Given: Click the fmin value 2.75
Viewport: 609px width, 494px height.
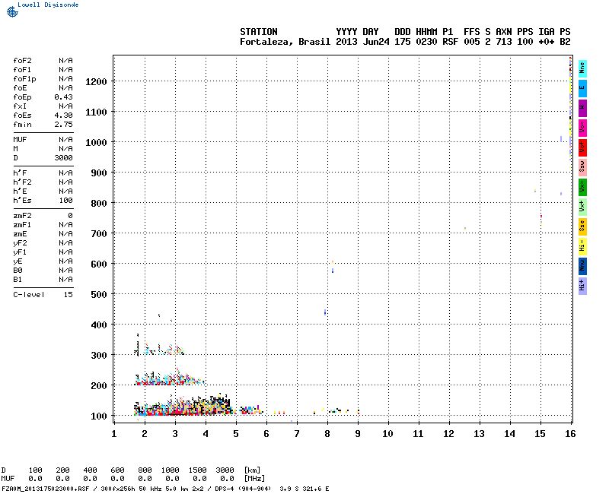Looking at the screenshot, I should click(x=63, y=125).
